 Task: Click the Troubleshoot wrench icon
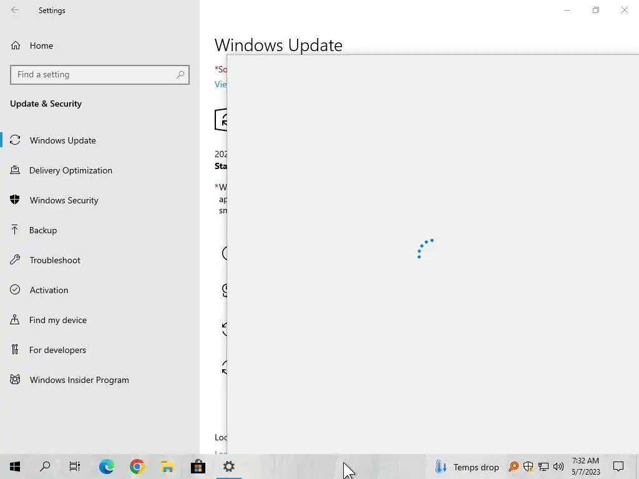tap(15, 260)
